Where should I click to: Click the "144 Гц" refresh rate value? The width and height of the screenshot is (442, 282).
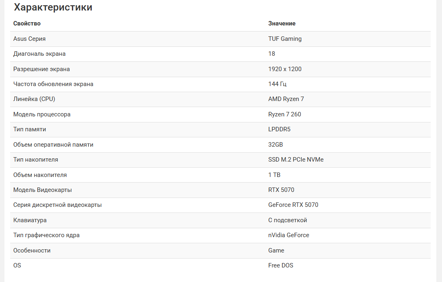pos(277,84)
